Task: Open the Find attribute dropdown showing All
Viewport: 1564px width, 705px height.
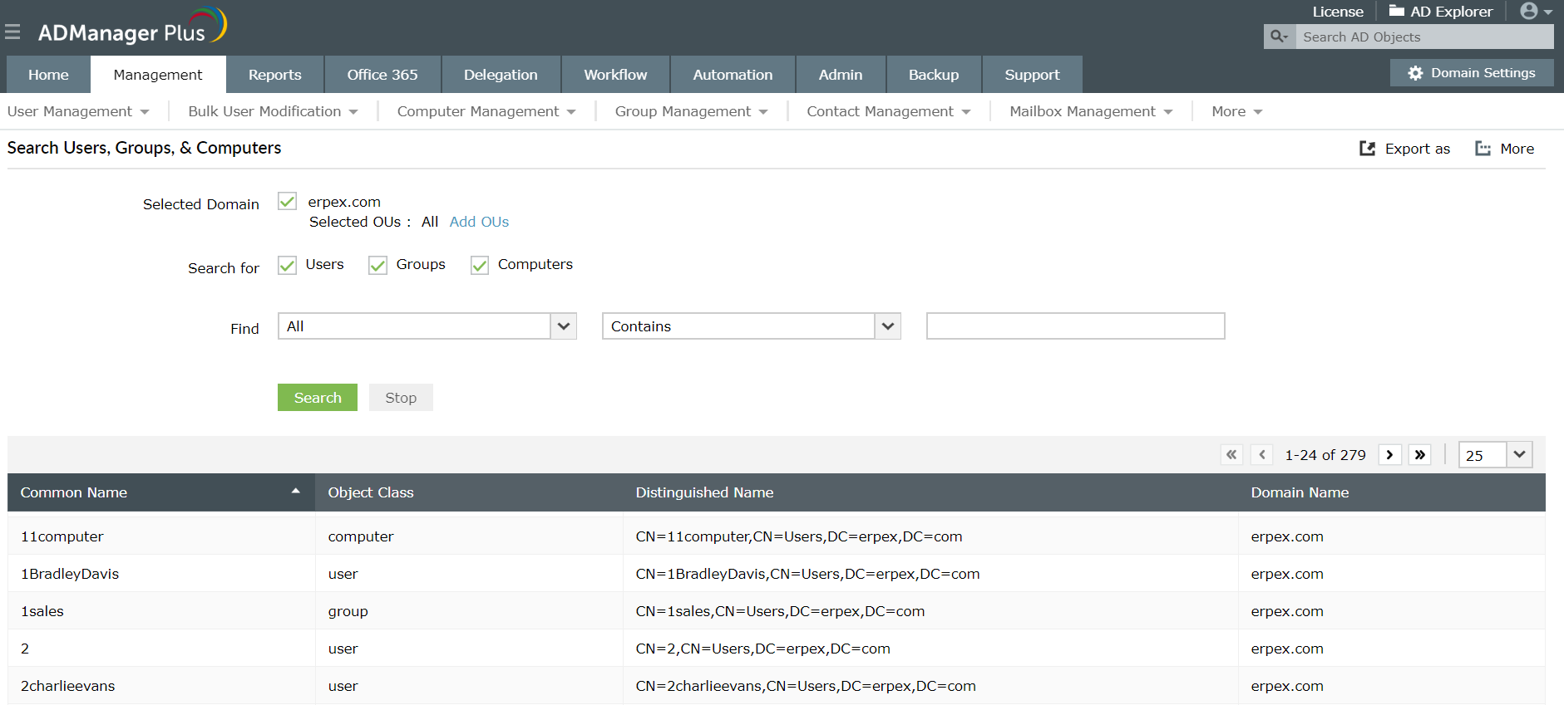Action: (427, 326)
